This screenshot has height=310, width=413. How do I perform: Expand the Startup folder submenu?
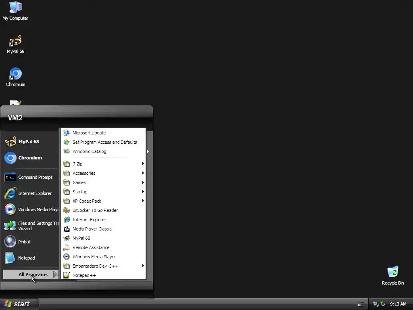[x=103, y=192]
